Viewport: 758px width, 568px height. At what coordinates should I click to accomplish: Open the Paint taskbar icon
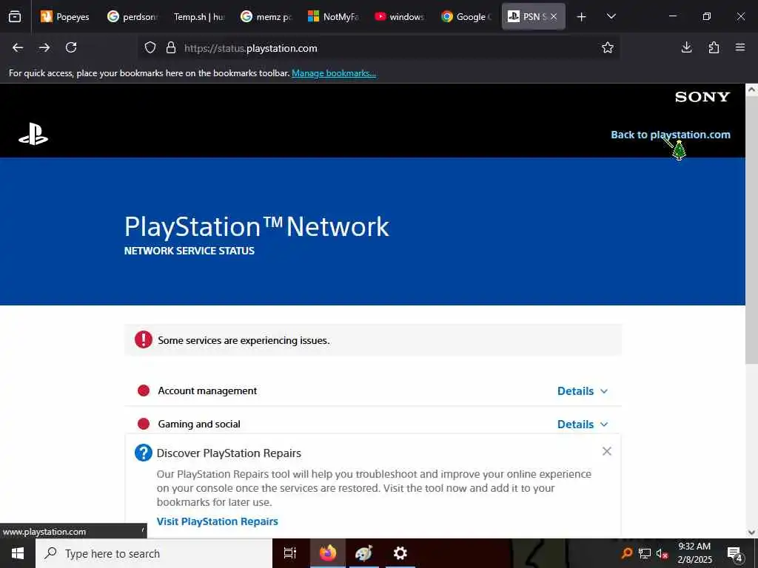point(363,553)
